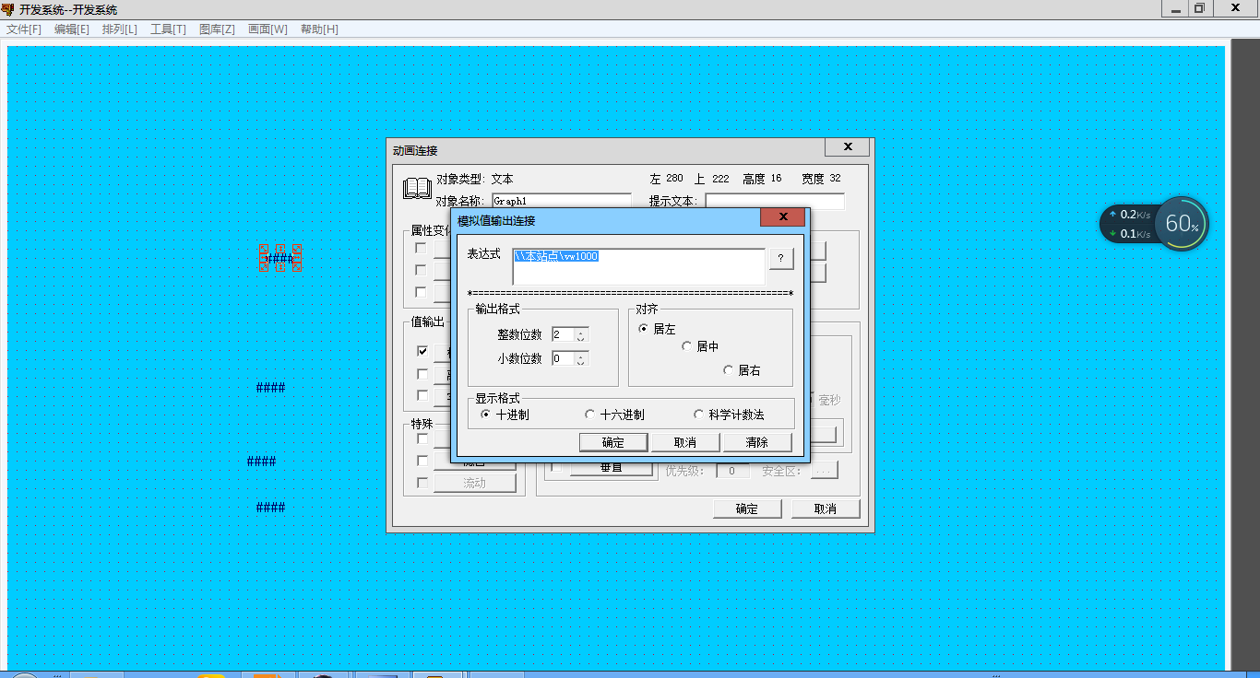Open the 文件[F] menu

[x=24, y=29]
